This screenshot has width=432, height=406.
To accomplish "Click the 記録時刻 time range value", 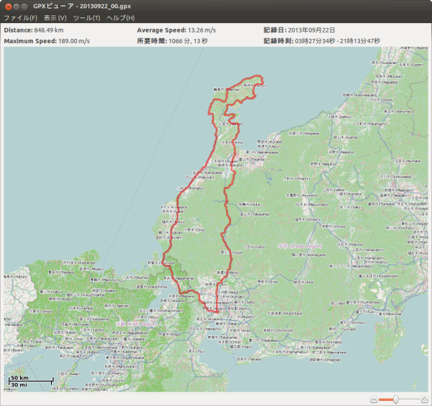I will (343, 41).
